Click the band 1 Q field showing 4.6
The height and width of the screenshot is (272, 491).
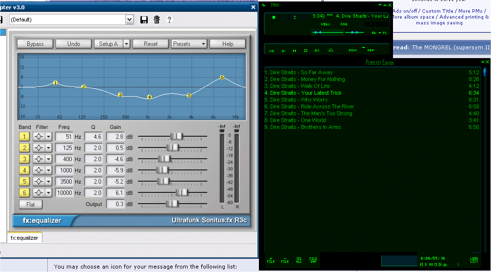pos(93,137)
